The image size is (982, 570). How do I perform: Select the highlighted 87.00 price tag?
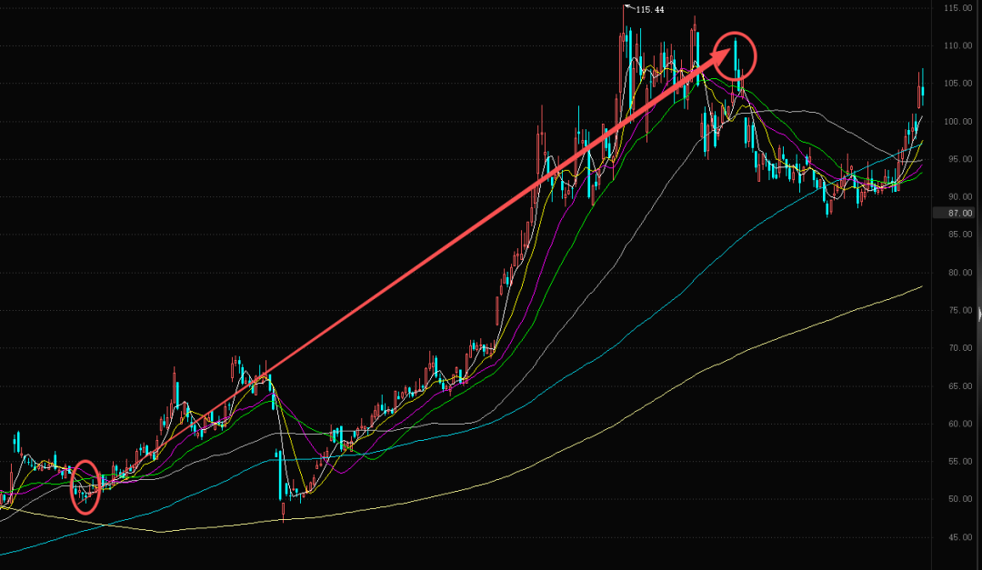[x=956, y=213]
